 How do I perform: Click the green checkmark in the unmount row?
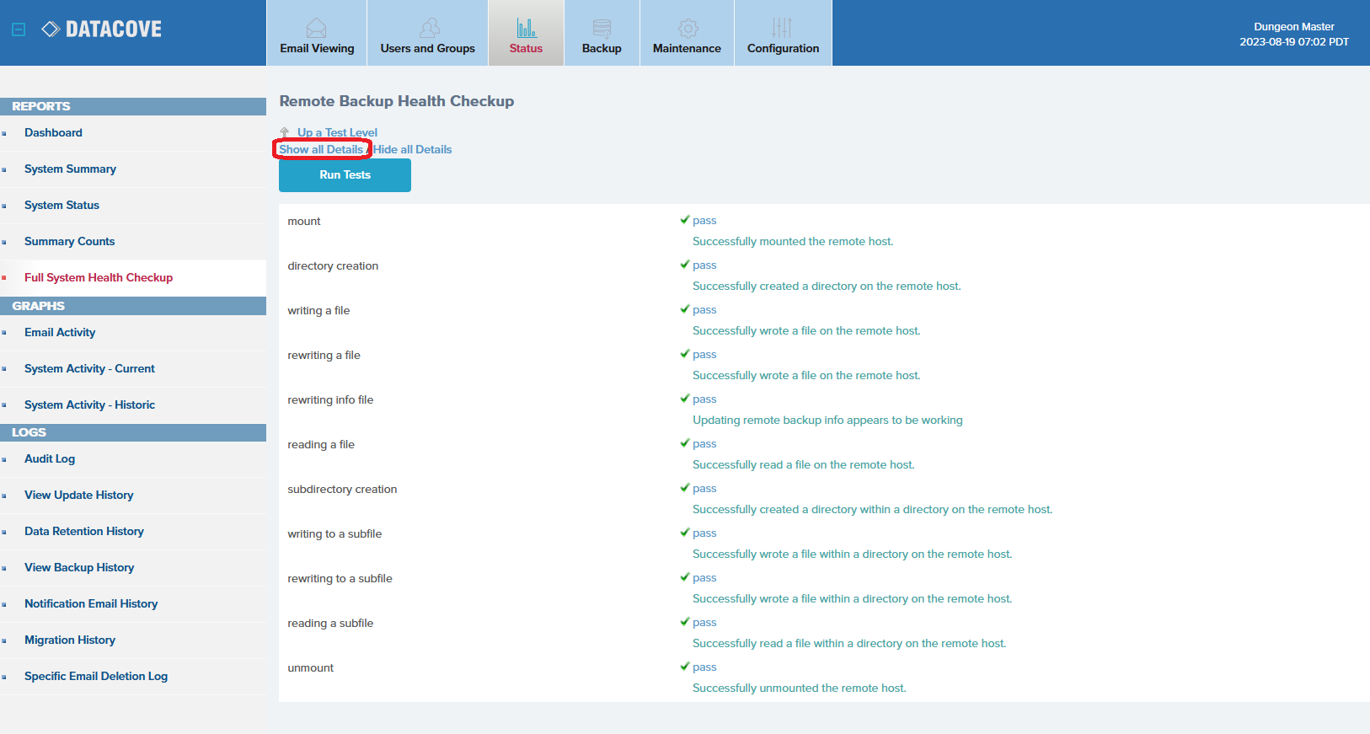(685, 667)
